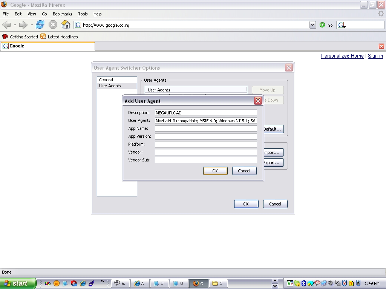Open the Help menu
This screenshot has height=289, width=386.
tap(98, 14)
